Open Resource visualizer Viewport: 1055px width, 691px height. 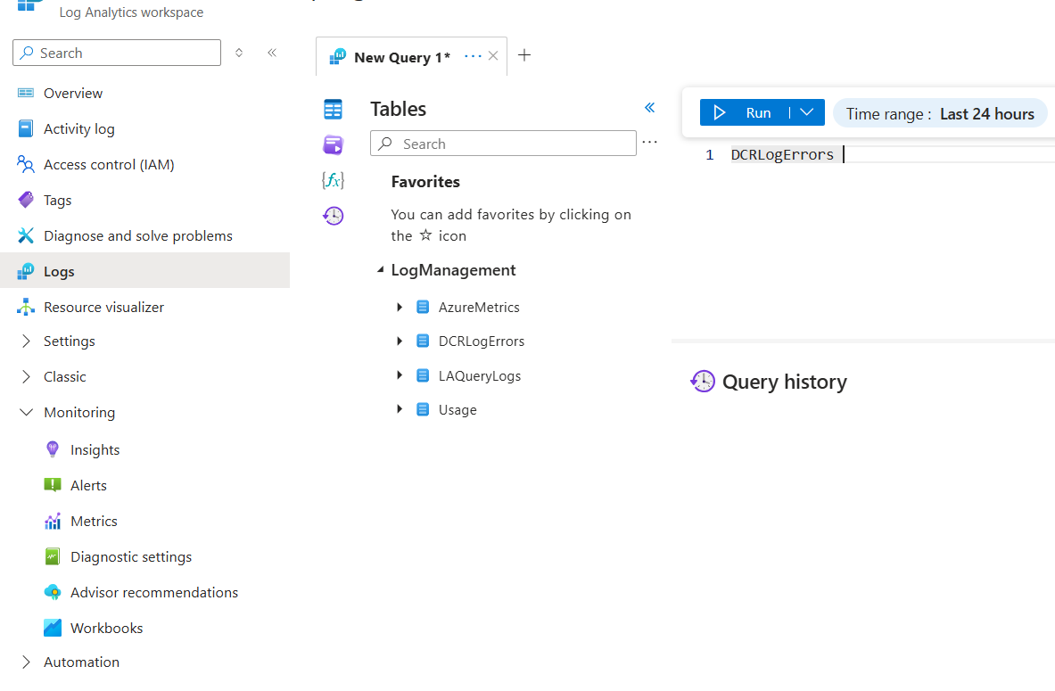[103, 307]
